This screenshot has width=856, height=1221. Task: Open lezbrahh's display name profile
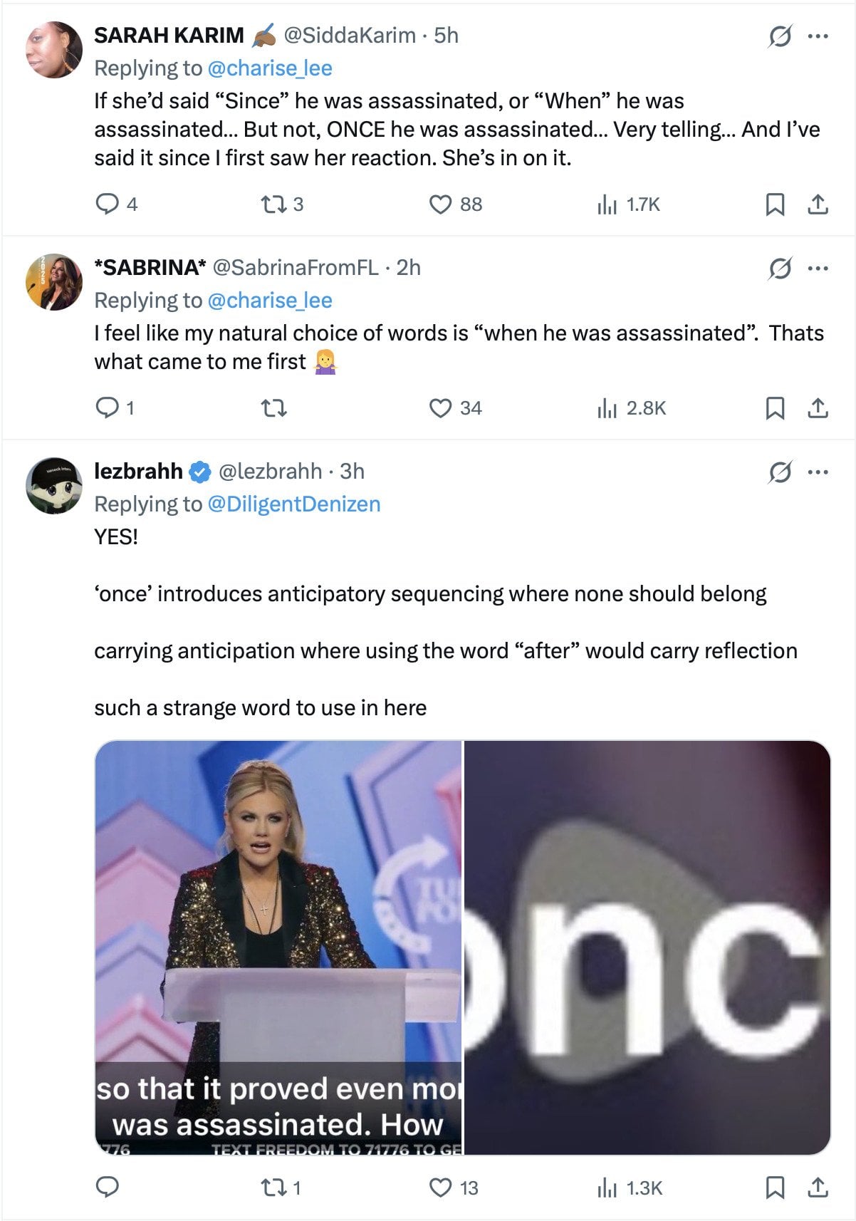pyautogui.click(x=138, y=472)
